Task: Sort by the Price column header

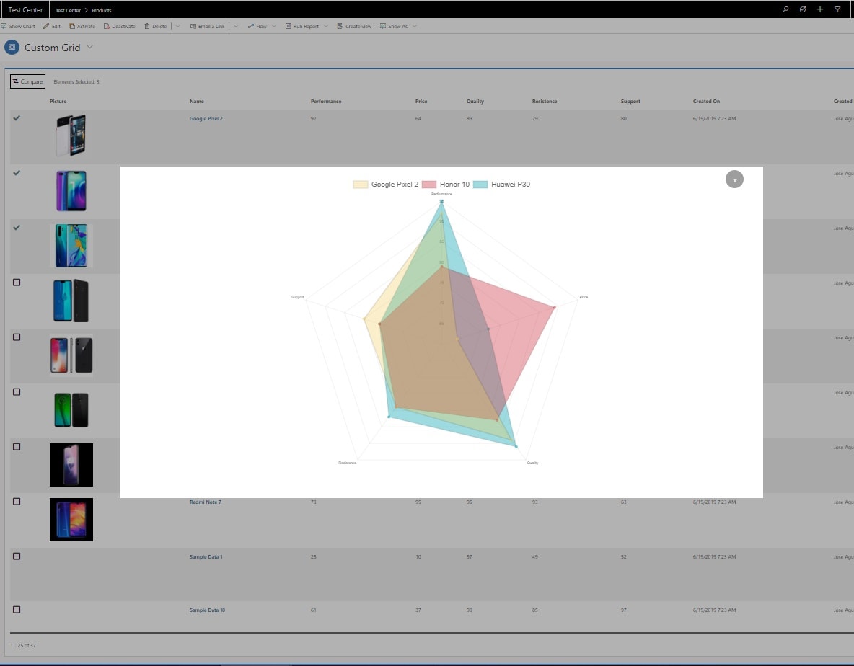Action: [421, 101]
